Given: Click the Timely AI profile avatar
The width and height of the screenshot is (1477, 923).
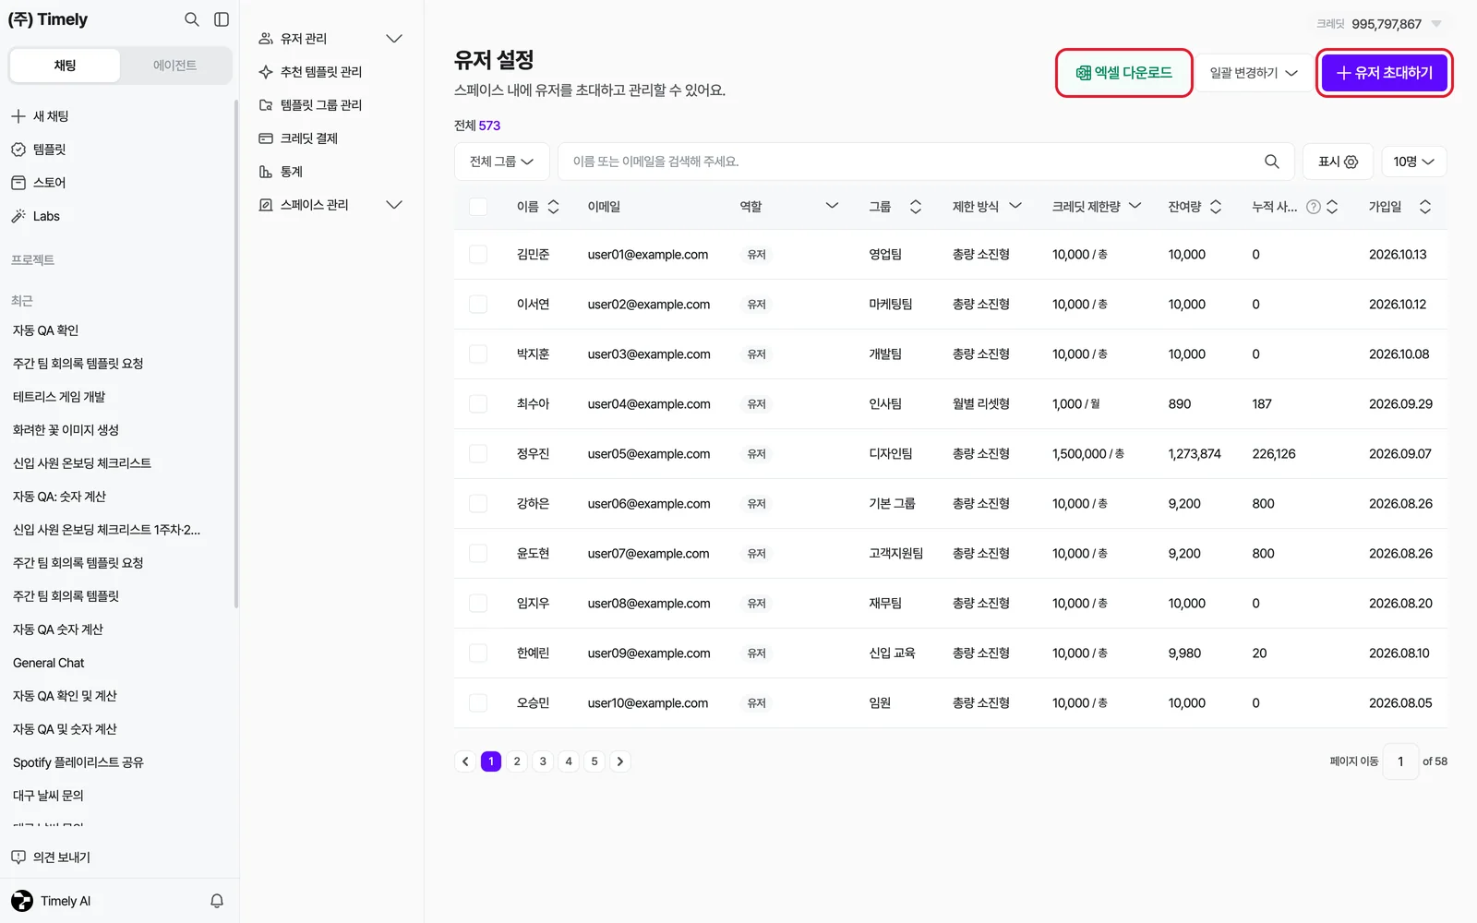Looking at the screenshot, I should click(22, 901).
